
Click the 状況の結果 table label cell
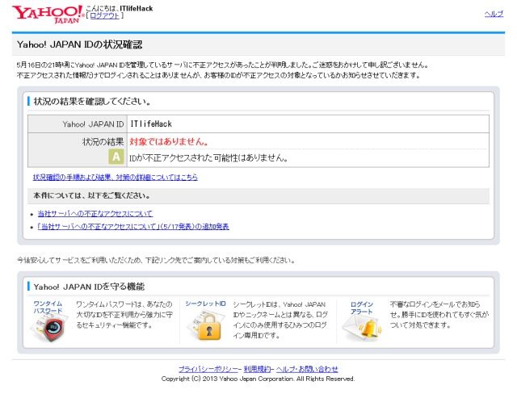(78, 150)
